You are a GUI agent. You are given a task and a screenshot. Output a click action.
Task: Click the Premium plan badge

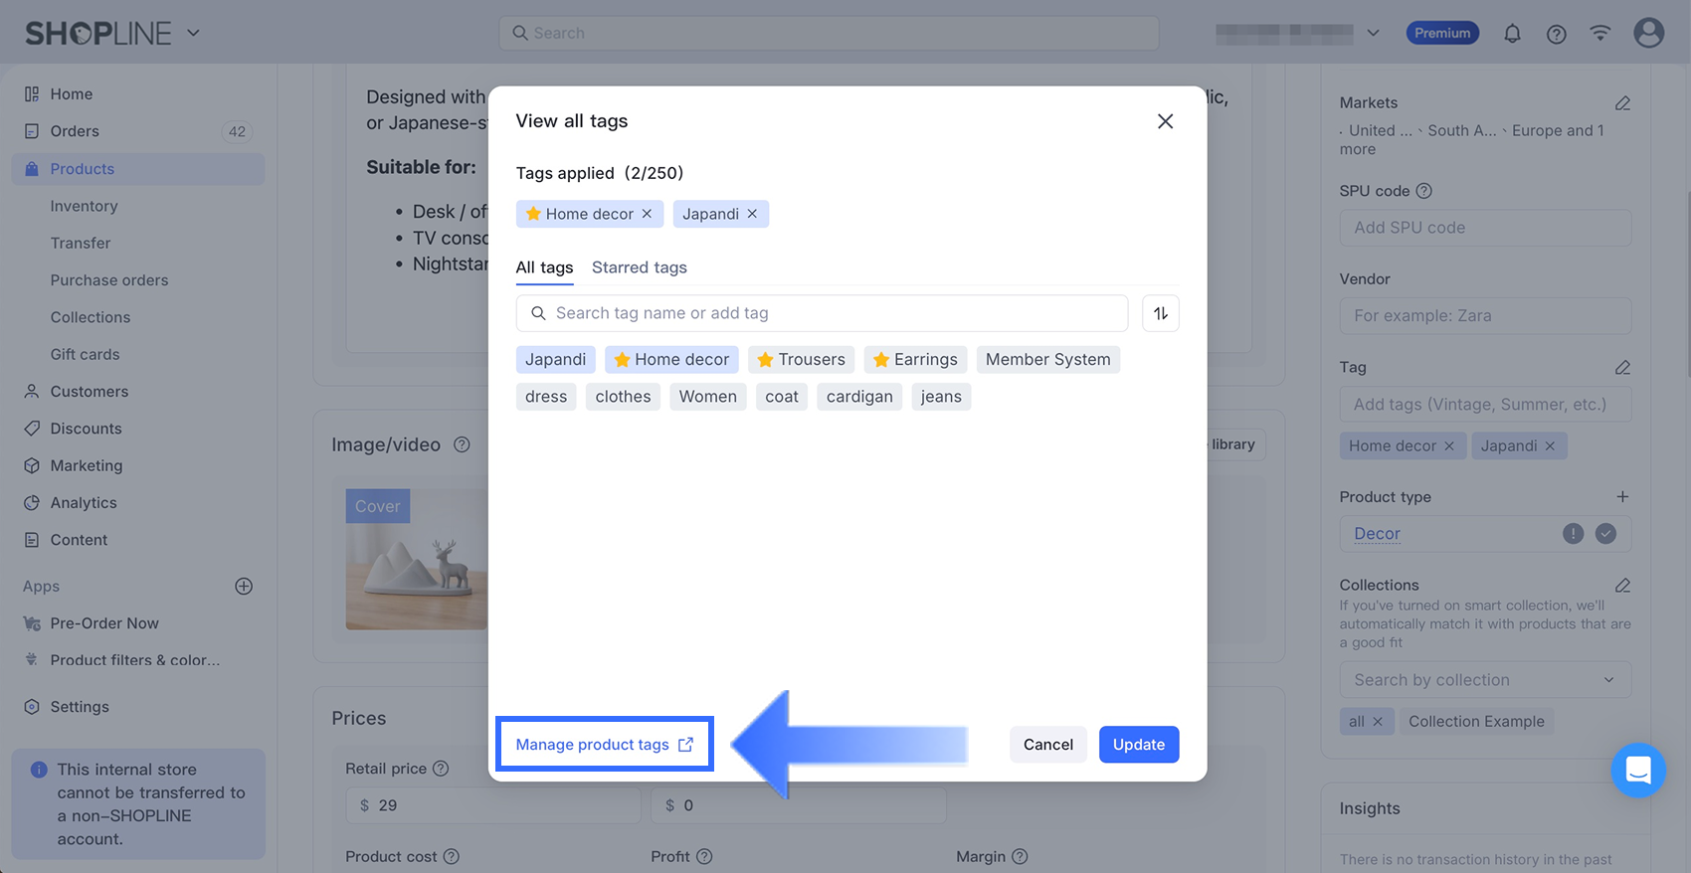pyautogui.click(x=1442, y=33)
